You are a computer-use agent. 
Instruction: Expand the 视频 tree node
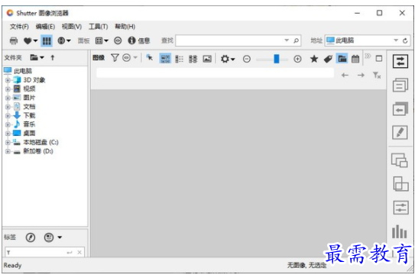[8, 89]
